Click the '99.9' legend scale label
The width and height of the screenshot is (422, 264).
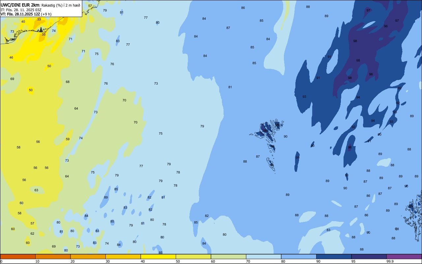click(x=390, y=261)
